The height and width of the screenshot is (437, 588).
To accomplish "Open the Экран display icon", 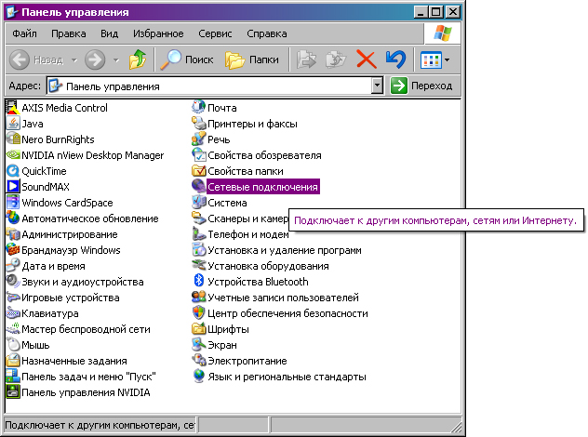I will pyautogui.click(x=198, y=345).
